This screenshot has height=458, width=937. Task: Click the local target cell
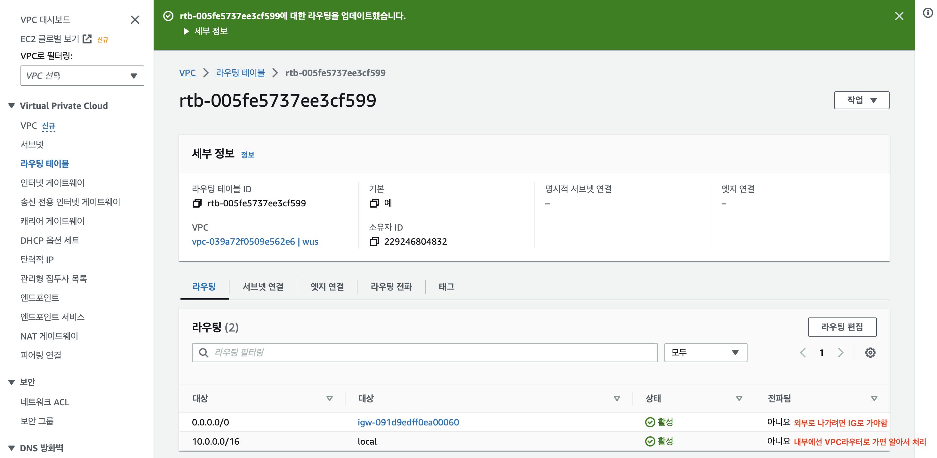point(367,441)
